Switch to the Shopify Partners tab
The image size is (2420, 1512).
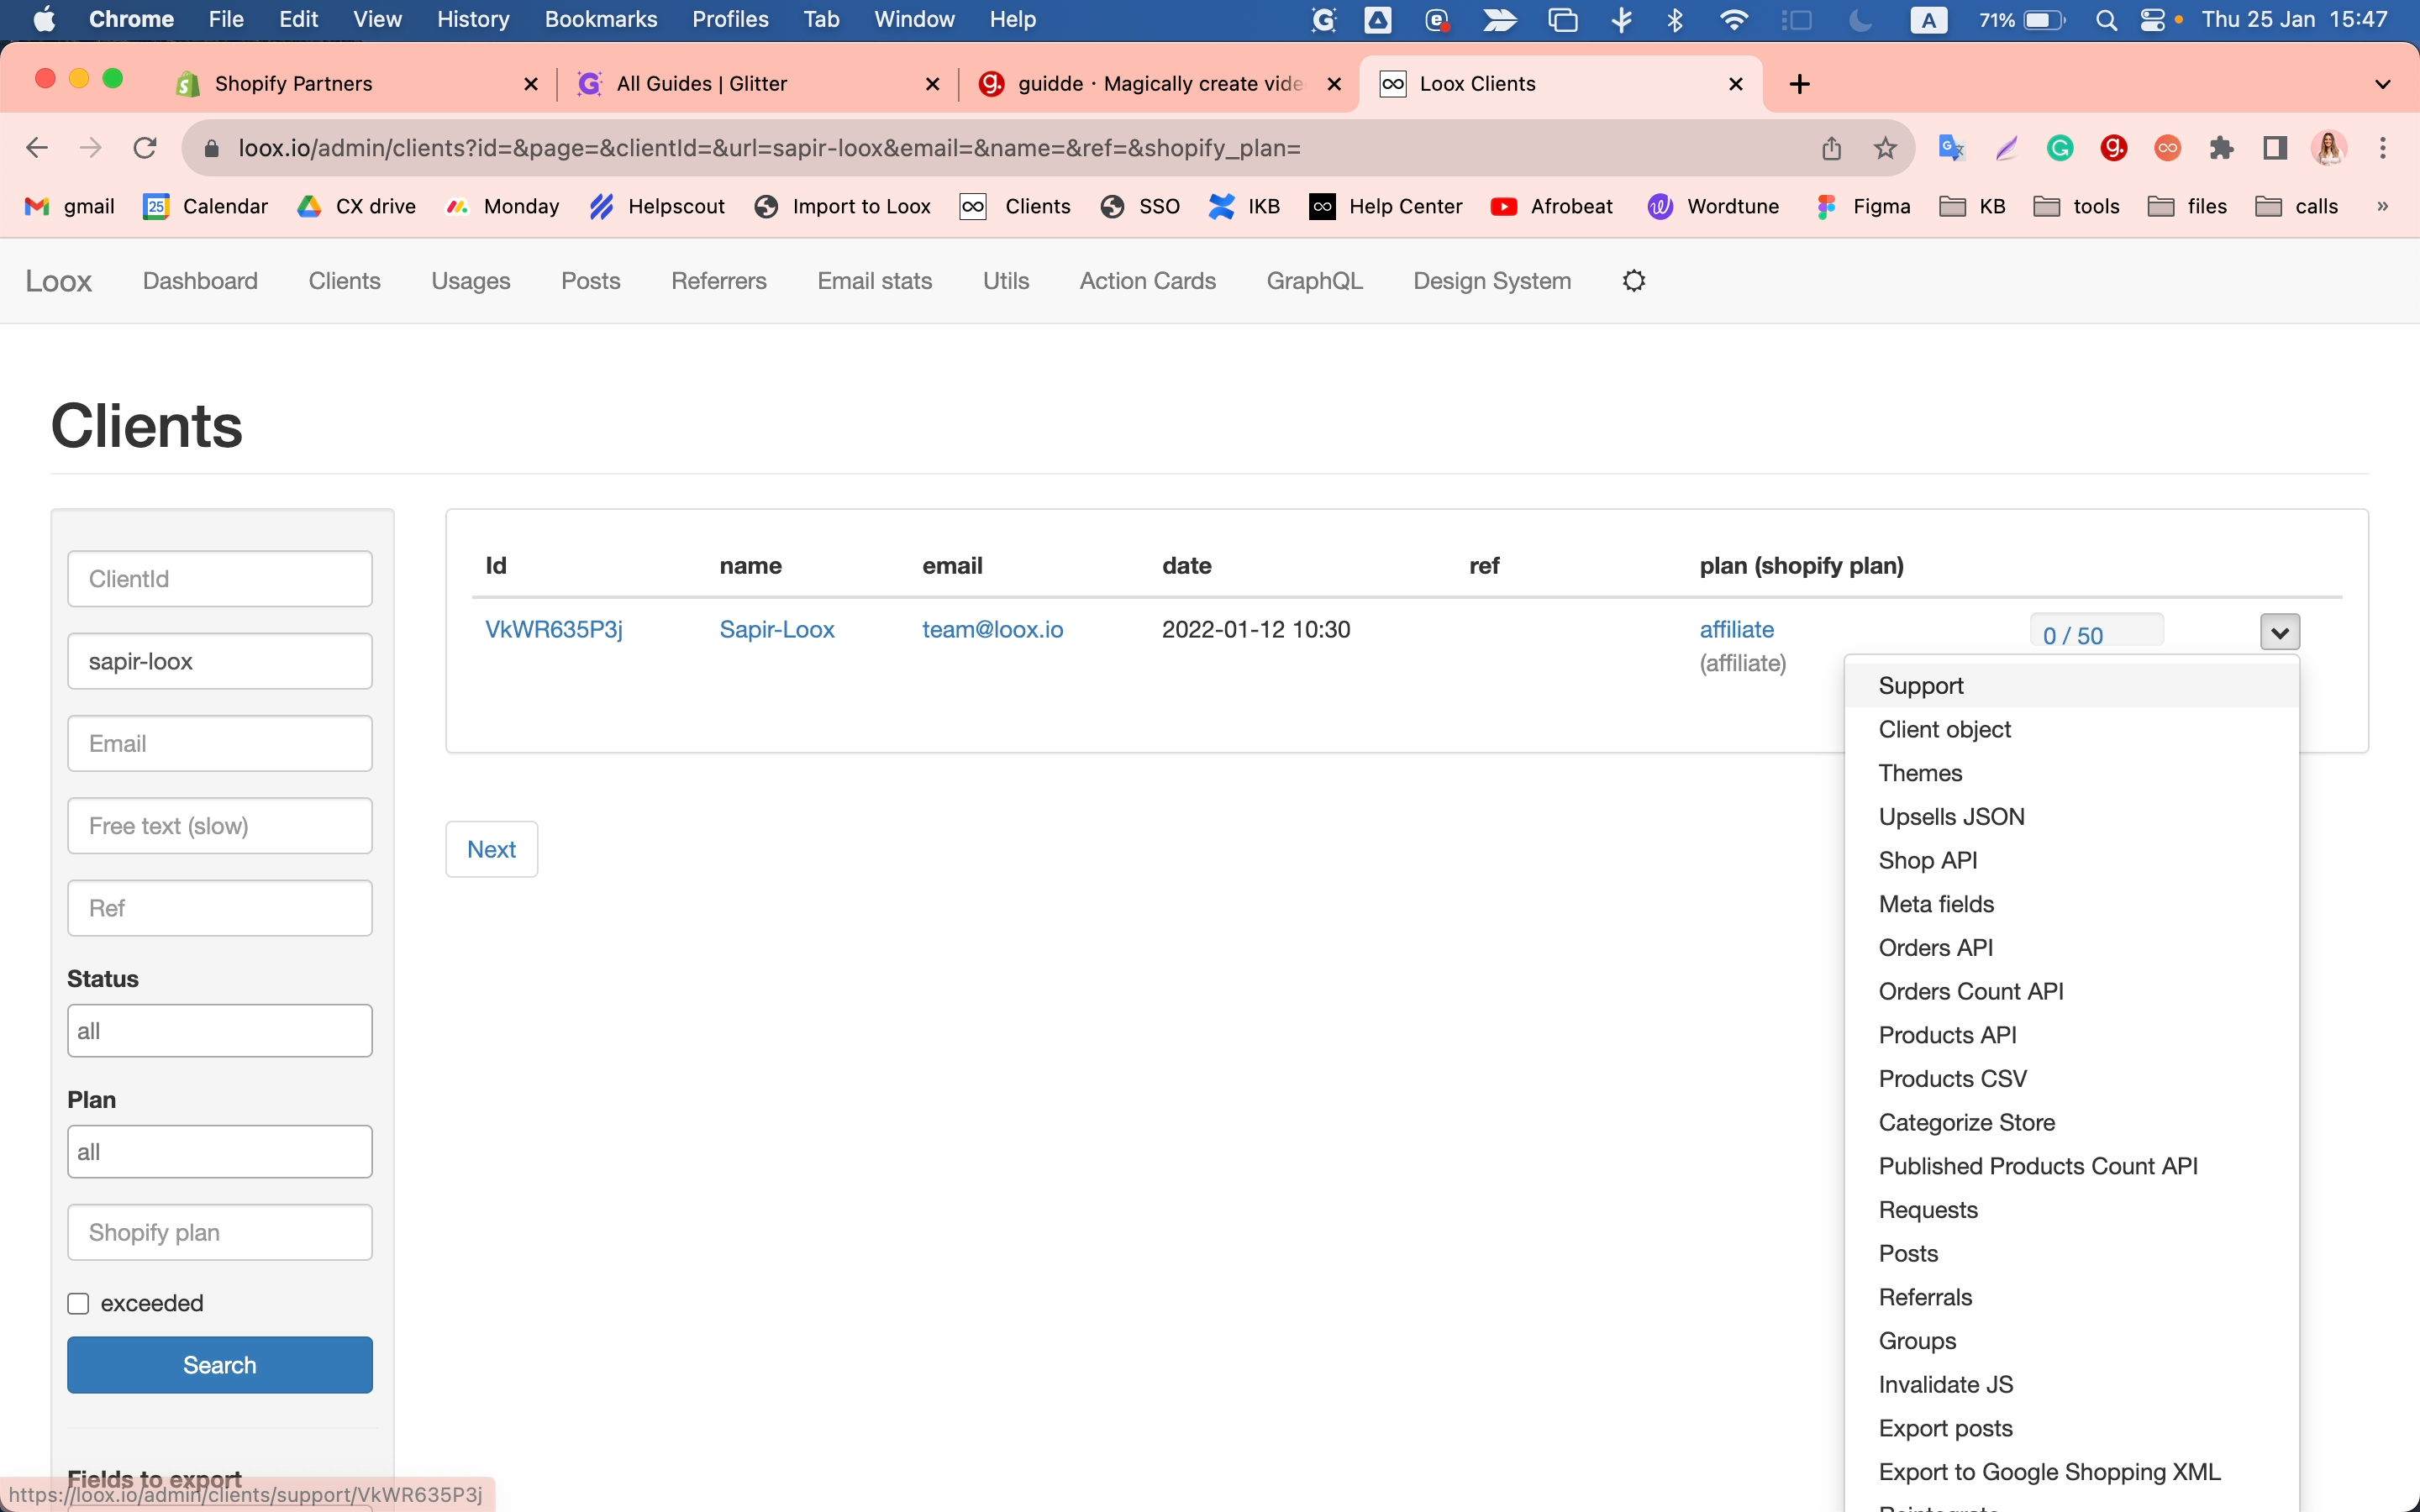click(293, 84)
